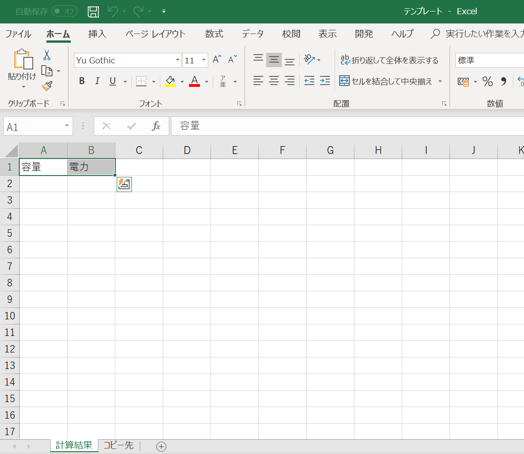Apply the red font color button

(194, 81)
